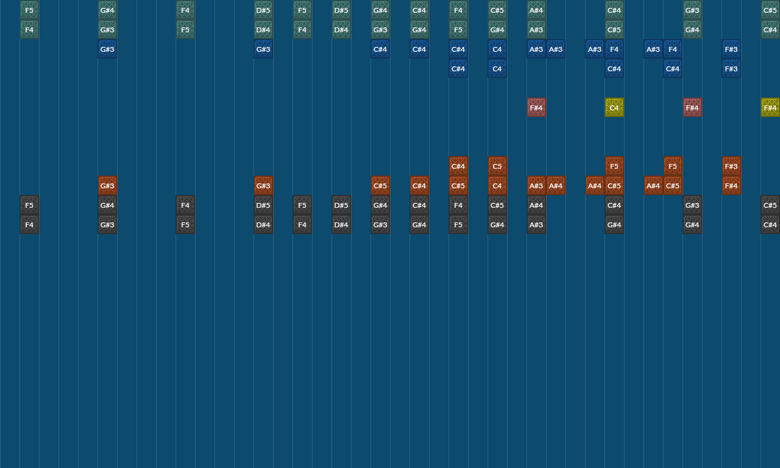
Task: Select the dark gray F5 note at bottom left
Action: 29,205
